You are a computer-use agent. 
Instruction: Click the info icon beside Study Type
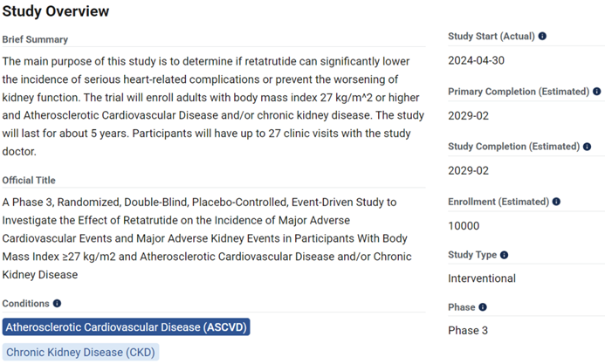(504, 255)
